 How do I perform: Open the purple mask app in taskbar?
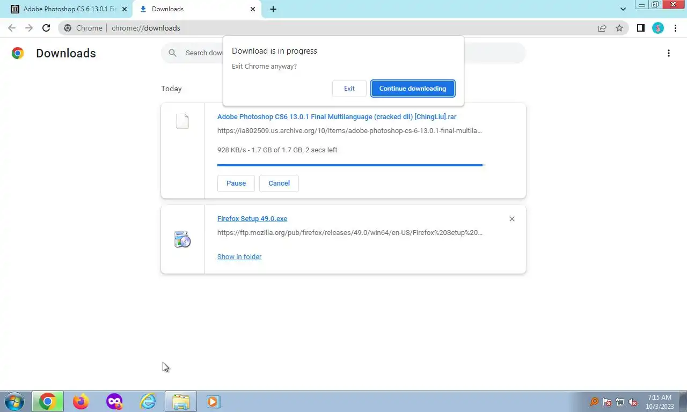coord(114,401)
